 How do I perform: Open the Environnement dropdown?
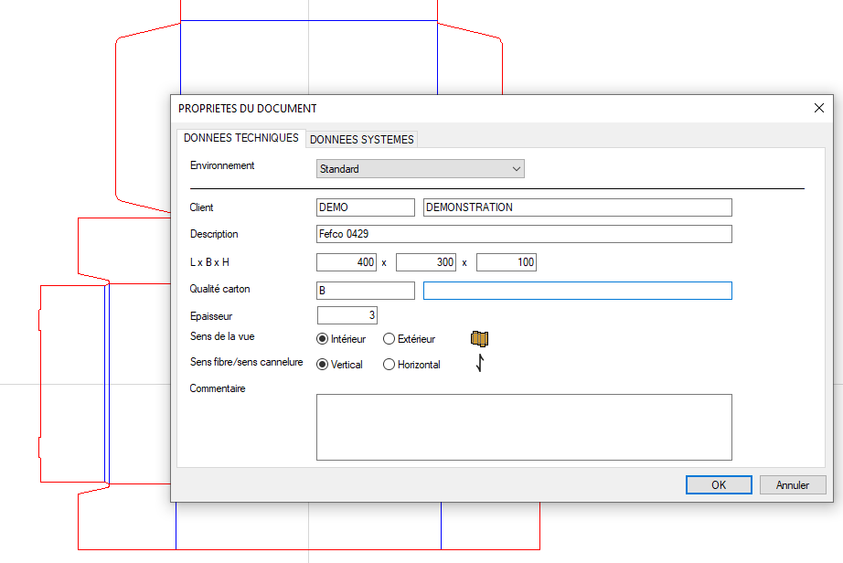(x=421, y=169)
